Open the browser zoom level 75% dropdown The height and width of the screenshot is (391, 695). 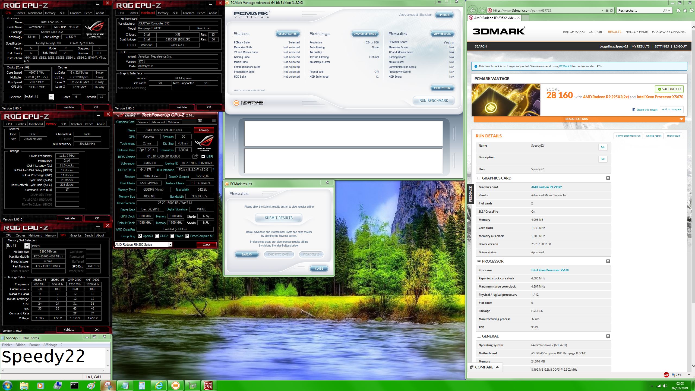click(x=689, y=375)
